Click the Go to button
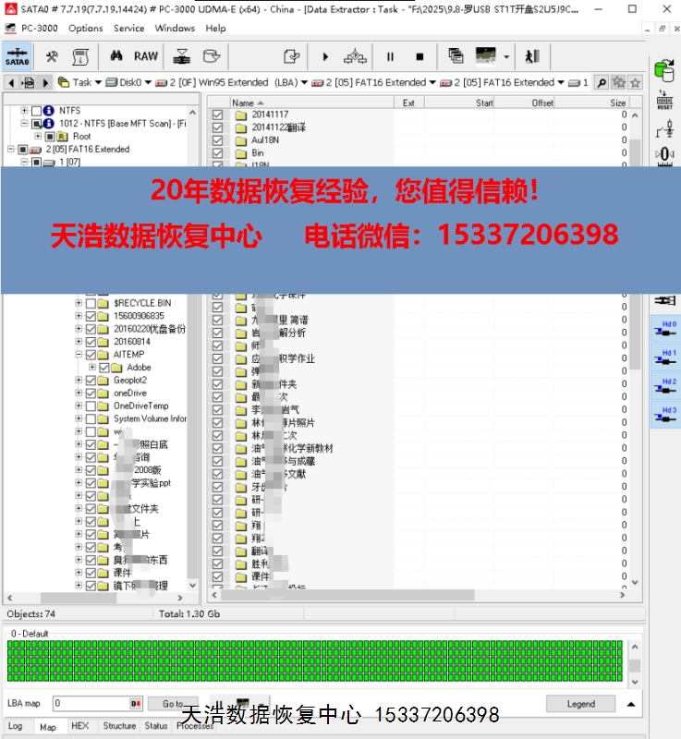The height and width of the screenshot is (739, 681). (x=173, y=704)
